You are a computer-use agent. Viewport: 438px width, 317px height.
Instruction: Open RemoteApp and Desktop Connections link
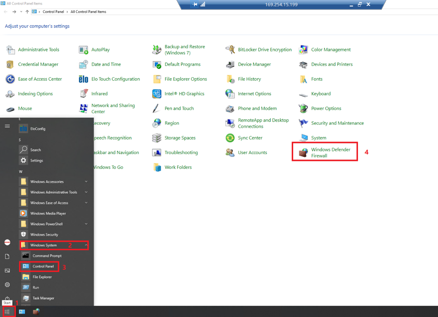pos(263,123)
